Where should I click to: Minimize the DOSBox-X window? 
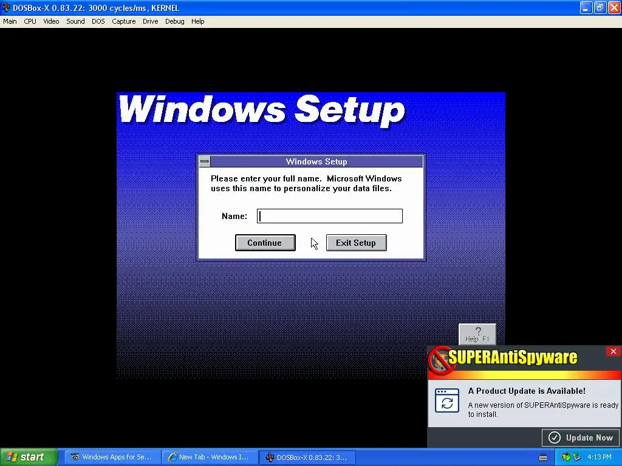[x=586, y=7]
